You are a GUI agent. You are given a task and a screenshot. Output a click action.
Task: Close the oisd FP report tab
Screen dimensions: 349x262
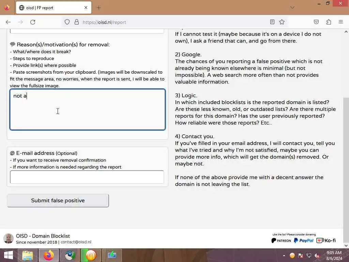click(86, 8)
